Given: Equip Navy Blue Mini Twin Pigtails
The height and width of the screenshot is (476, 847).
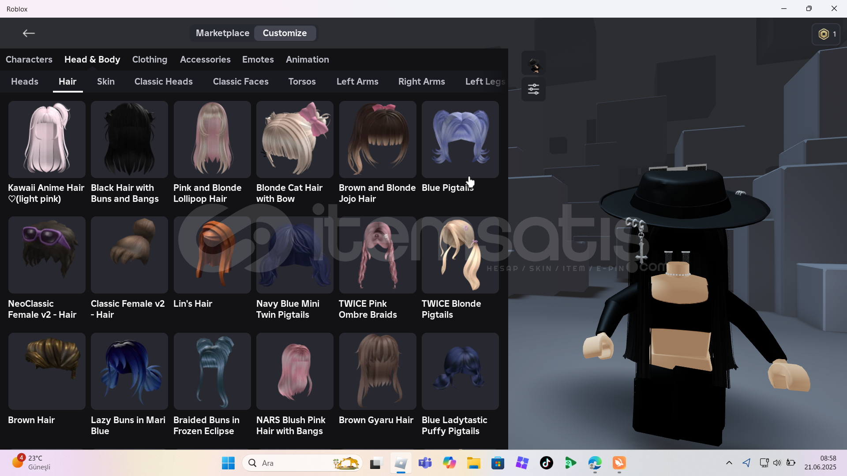Looking at the screenshot, I should pos(295,255).
